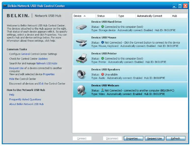Screen dimensions: 192x146
Task: Select 'Device: USB Webcam' title text
Action: pyautogui.click(x=105, y=85)
